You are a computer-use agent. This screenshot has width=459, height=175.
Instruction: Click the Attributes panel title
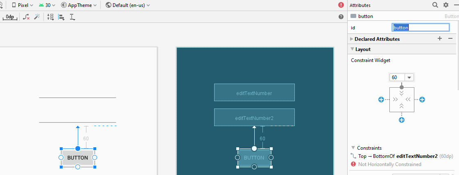coord(360,5)
